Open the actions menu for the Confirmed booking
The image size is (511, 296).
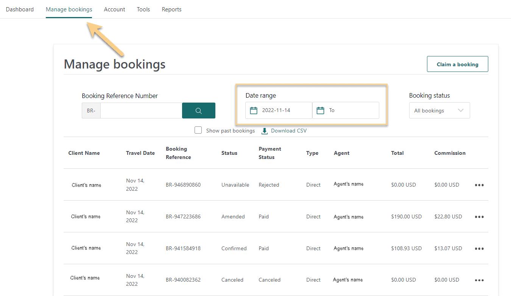479,248
